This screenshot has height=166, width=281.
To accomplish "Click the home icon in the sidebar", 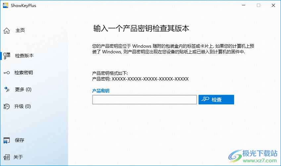I will coord(7,30).
